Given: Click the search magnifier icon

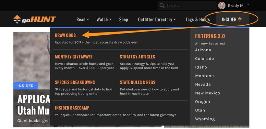Looking at the screenshot, I should [162, 6].
